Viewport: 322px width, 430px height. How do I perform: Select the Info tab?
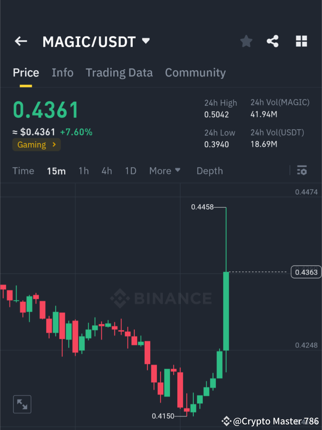(62, 72)
